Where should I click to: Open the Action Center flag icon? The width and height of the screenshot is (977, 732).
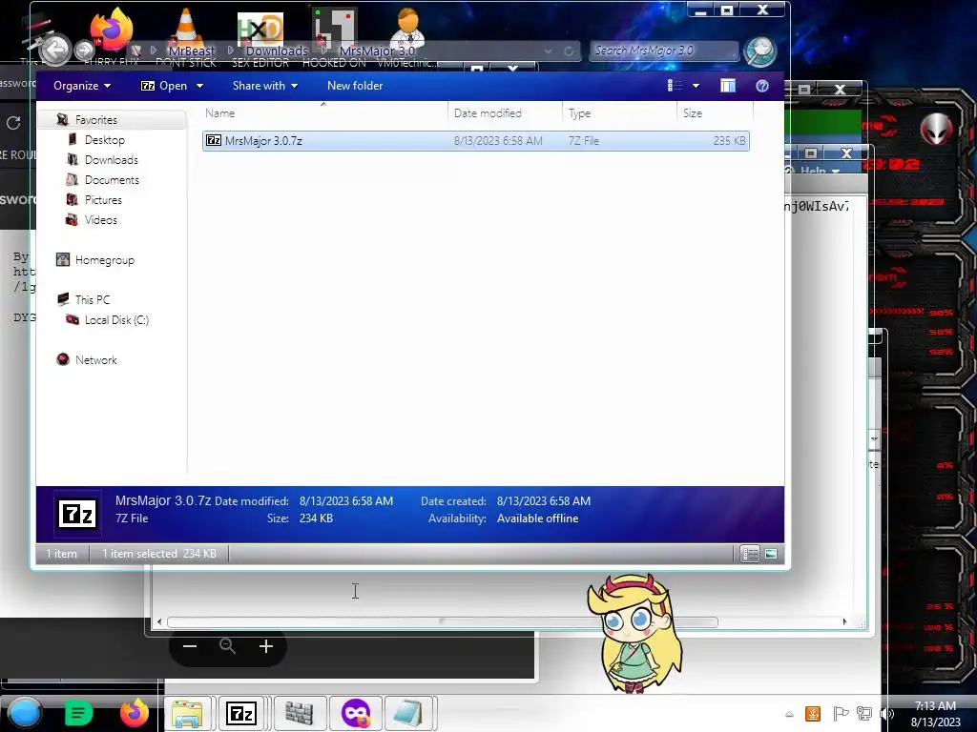point(841,714)
